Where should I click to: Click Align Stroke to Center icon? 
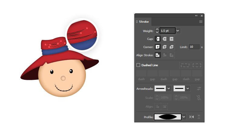158,55
